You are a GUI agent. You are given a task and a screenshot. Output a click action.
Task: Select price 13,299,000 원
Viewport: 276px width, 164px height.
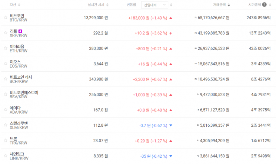(x=96, y=18)
